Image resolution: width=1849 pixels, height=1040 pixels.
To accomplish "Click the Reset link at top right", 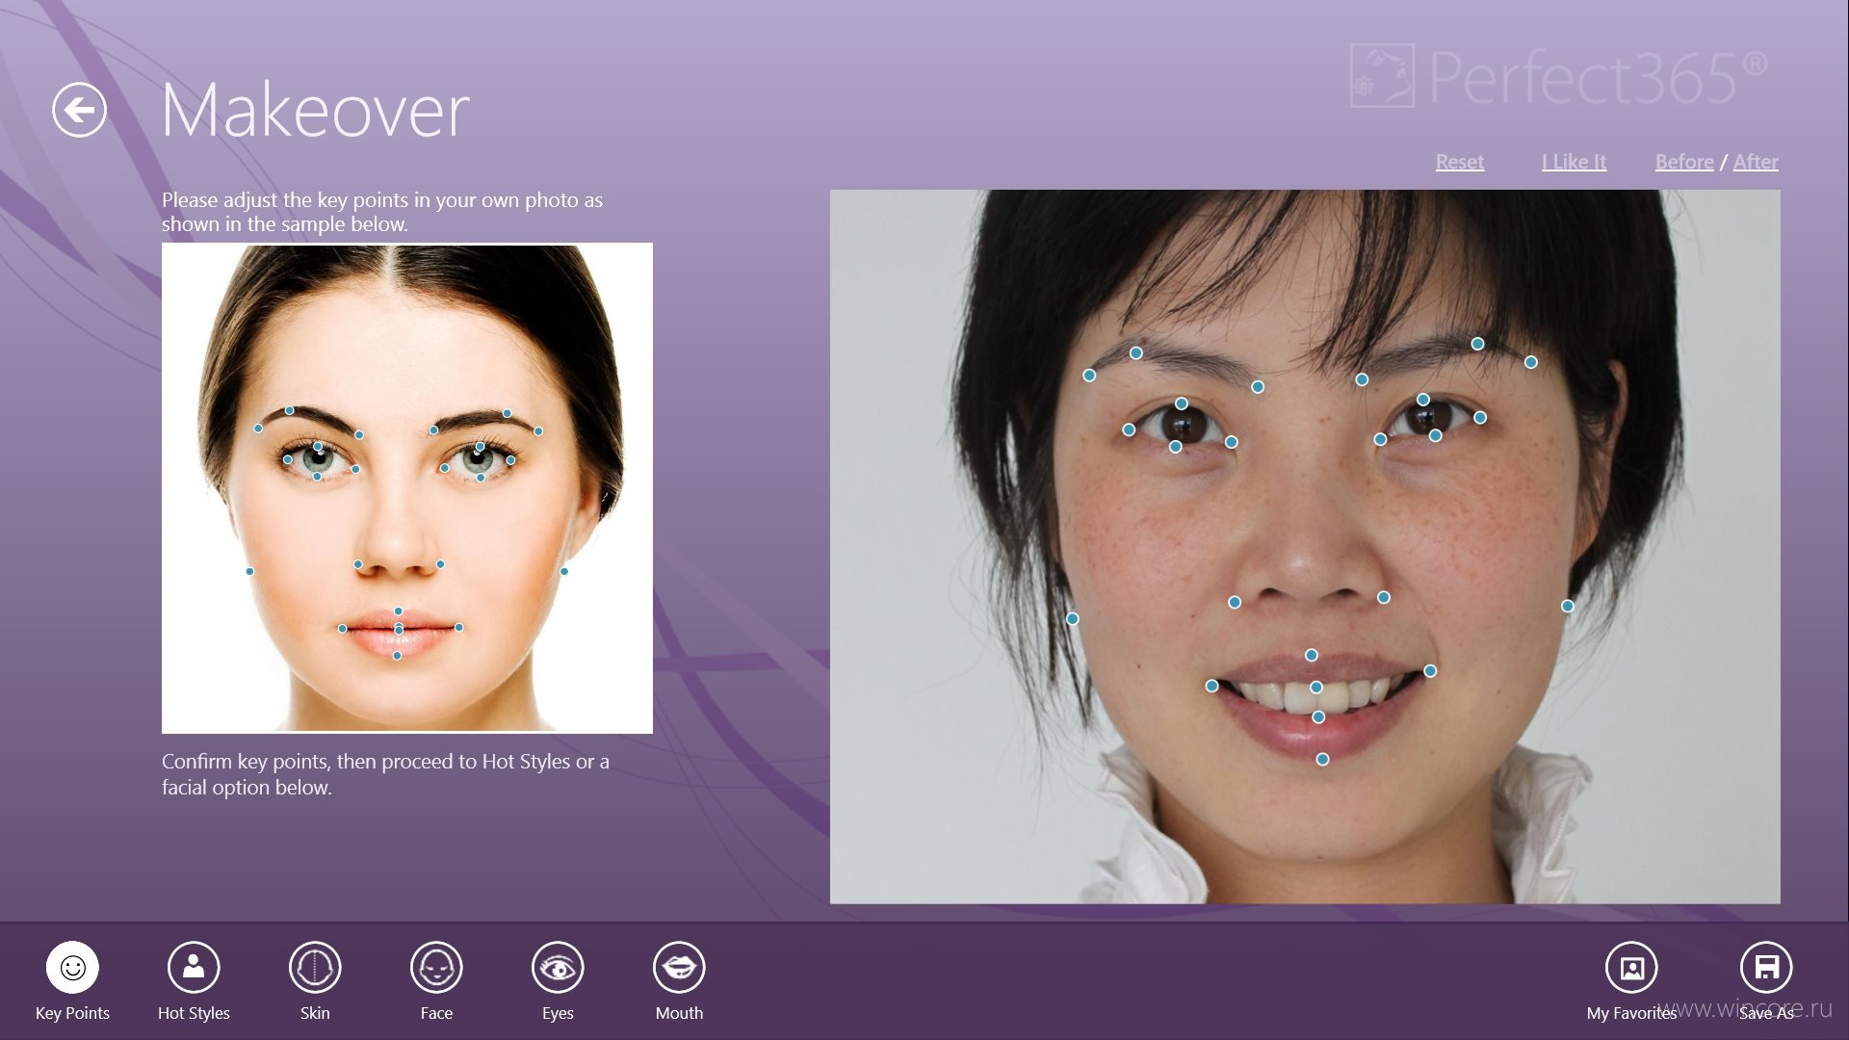I will coord(1459,160).
